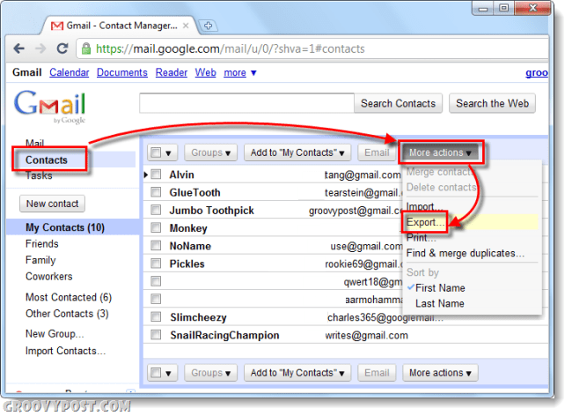The image size is (572, 416).
Task: Click writes@gmail.com email address
Action: click(366, 335)
